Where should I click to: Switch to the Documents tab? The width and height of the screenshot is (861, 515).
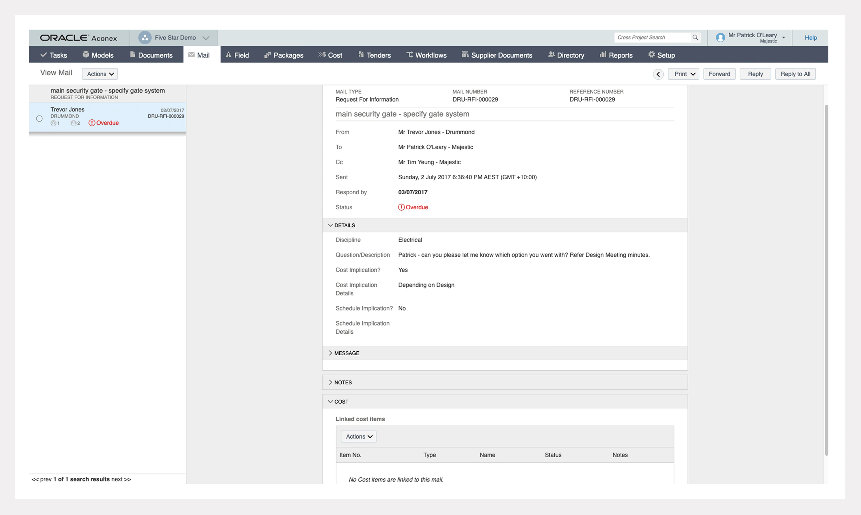[151, 55]
